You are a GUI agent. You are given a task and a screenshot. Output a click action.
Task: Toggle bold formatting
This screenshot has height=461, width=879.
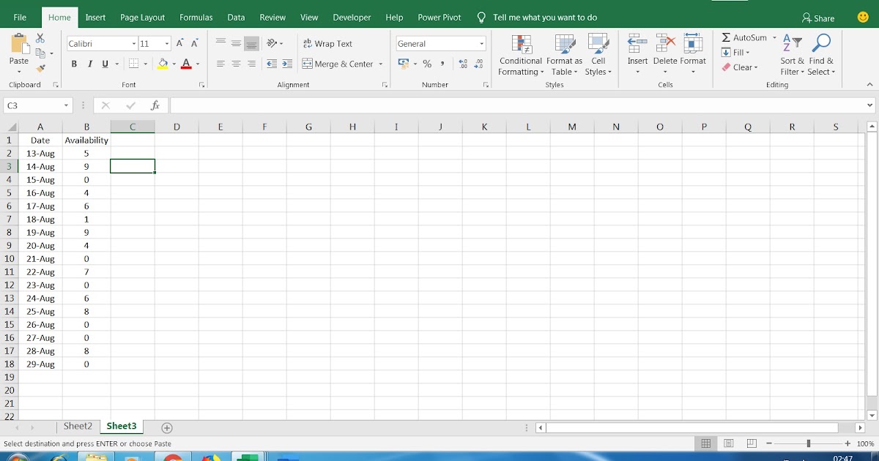[x=73, y=64]
